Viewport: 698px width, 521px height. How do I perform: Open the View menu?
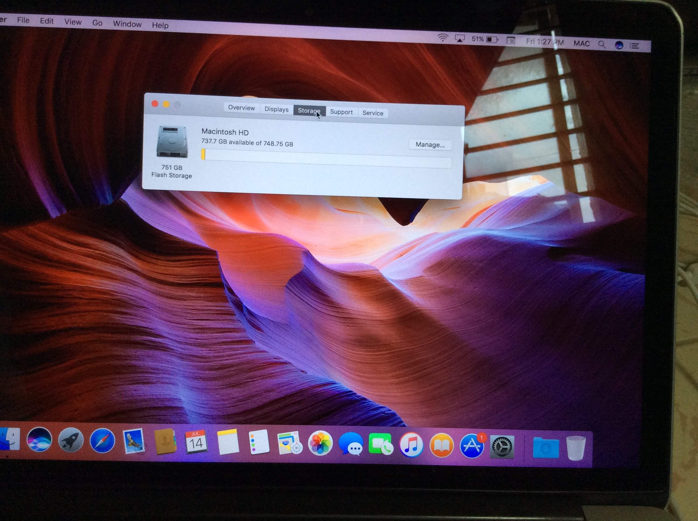coord(73,22)
